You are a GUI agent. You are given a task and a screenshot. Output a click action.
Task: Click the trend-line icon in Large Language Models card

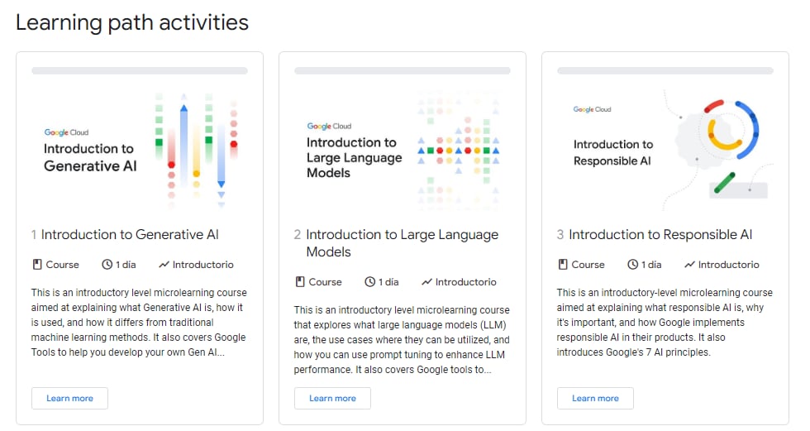pos(426,282)
